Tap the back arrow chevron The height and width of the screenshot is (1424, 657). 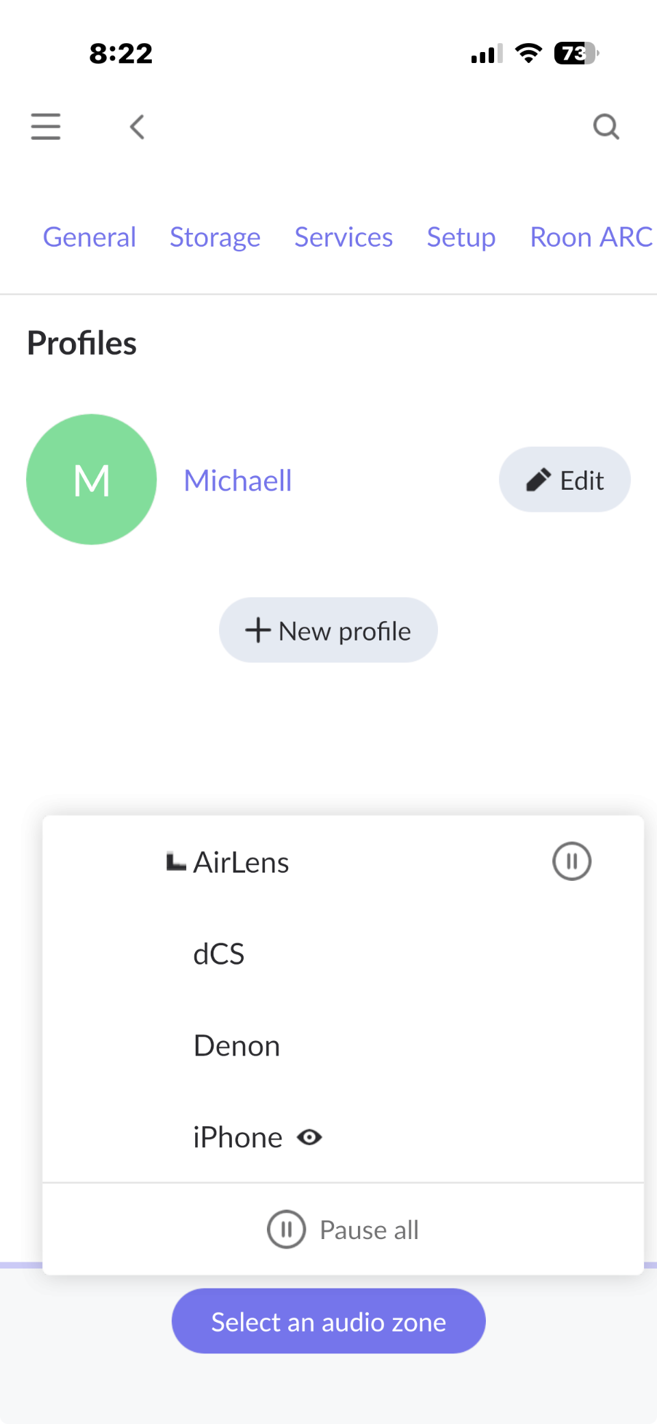(x=138, y=127)
